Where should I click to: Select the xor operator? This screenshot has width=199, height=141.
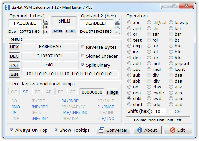click(x=130, y=23)
